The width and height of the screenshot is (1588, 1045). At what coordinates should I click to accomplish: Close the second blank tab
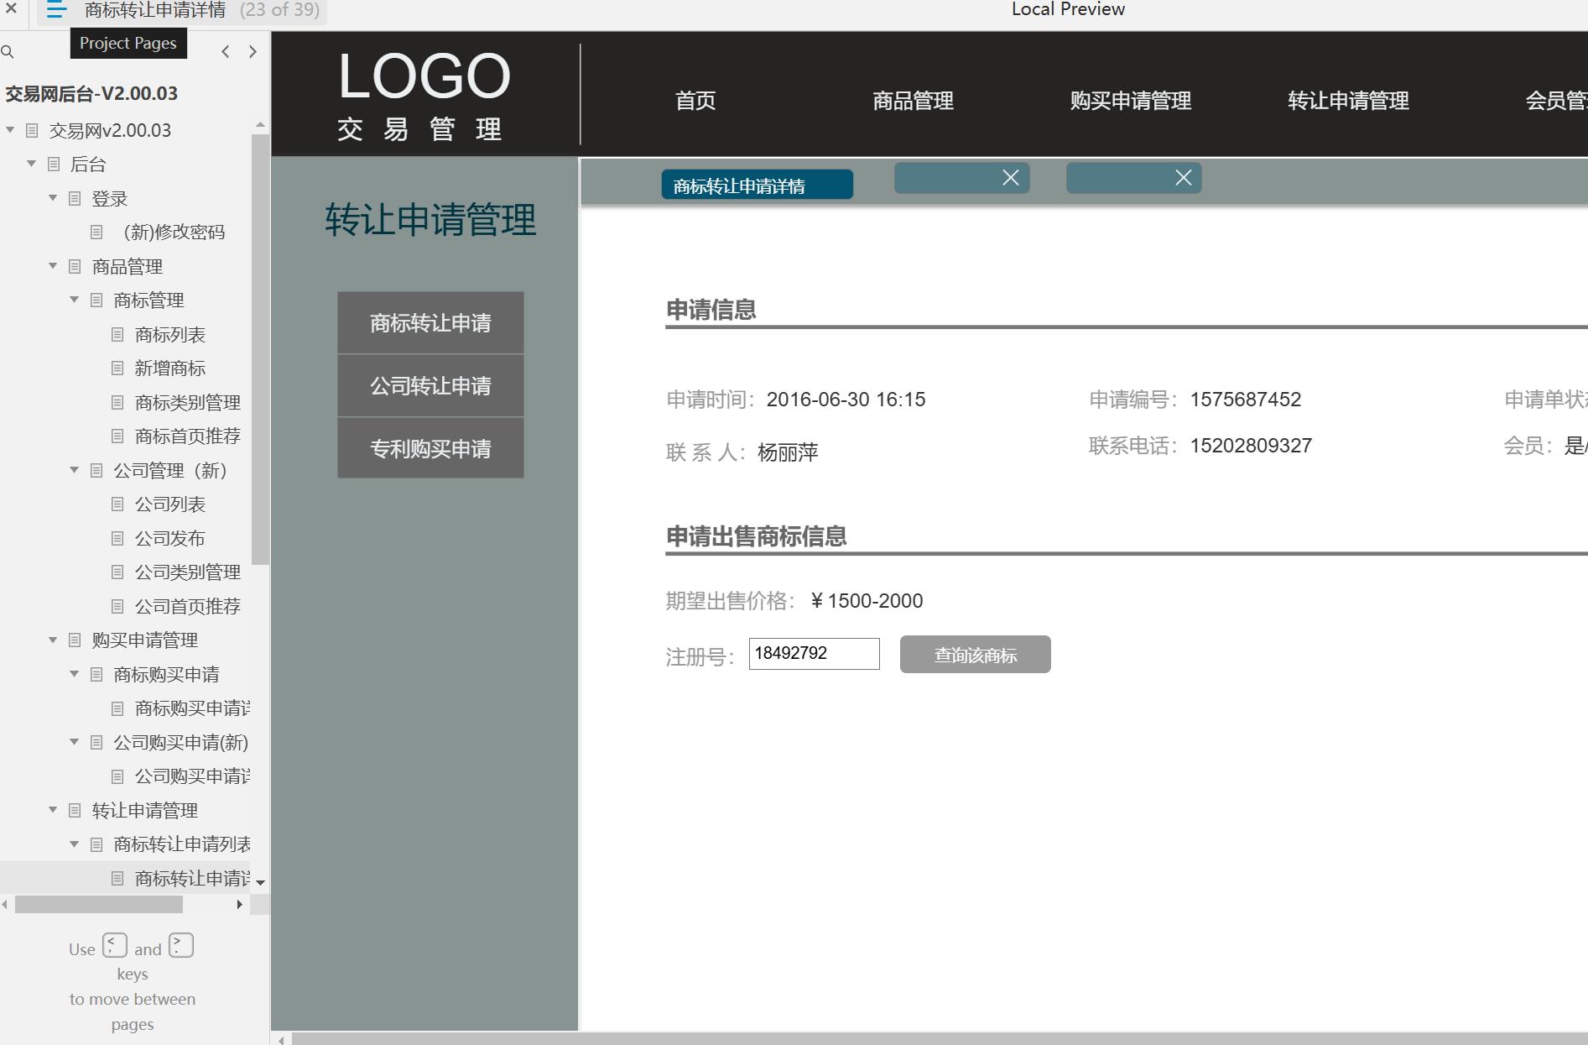pyautogui.click(x=1011, y=178)
